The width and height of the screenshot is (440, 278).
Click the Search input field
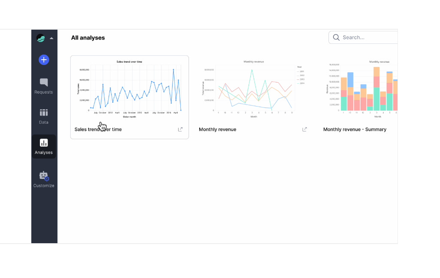tap(363, 37)
